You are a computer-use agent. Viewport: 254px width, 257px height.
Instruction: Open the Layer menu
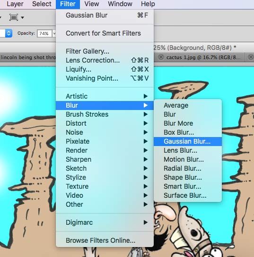pyautogui.click(x=15, y=4)
